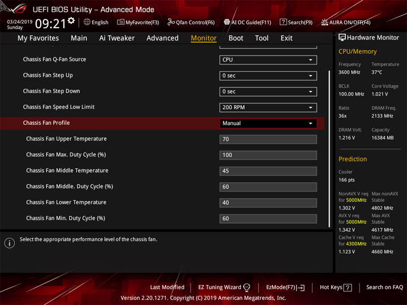Switch to My Favorites tab
This screenshot has height=305, width=407.
point(38,38)
